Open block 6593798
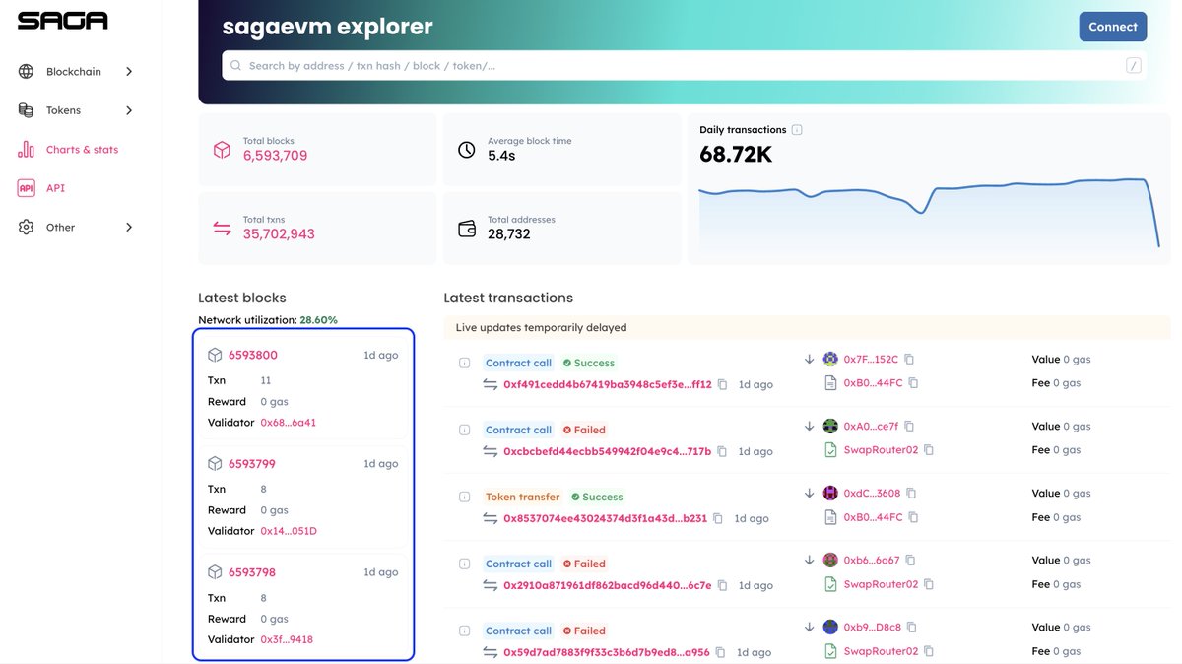 pyautogui.click(x=252, y=572)
